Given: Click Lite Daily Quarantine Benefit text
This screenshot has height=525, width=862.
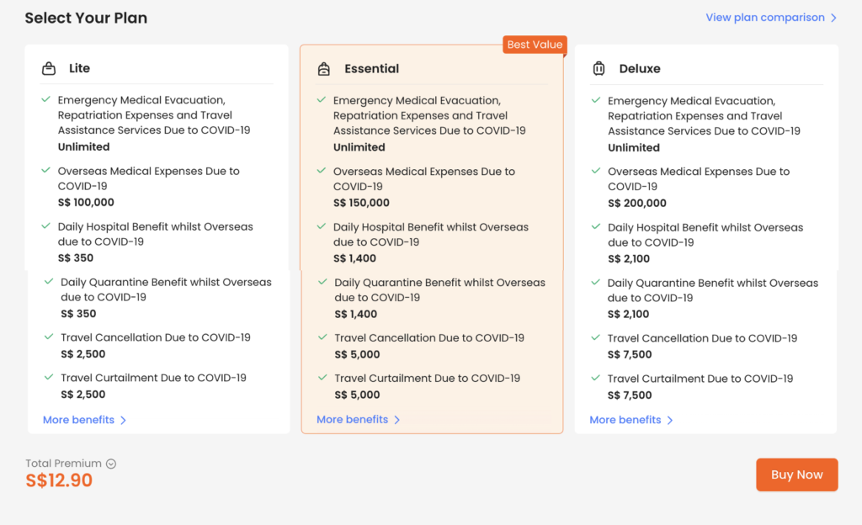Looking at the screenshot, I should (166, 289).
